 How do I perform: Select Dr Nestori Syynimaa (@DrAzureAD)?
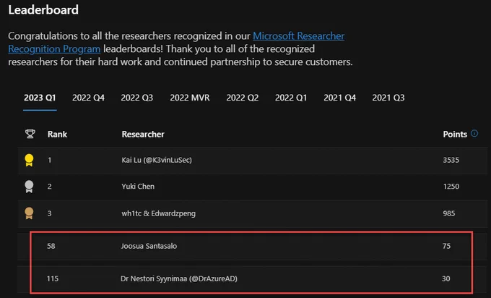[179, 278]
